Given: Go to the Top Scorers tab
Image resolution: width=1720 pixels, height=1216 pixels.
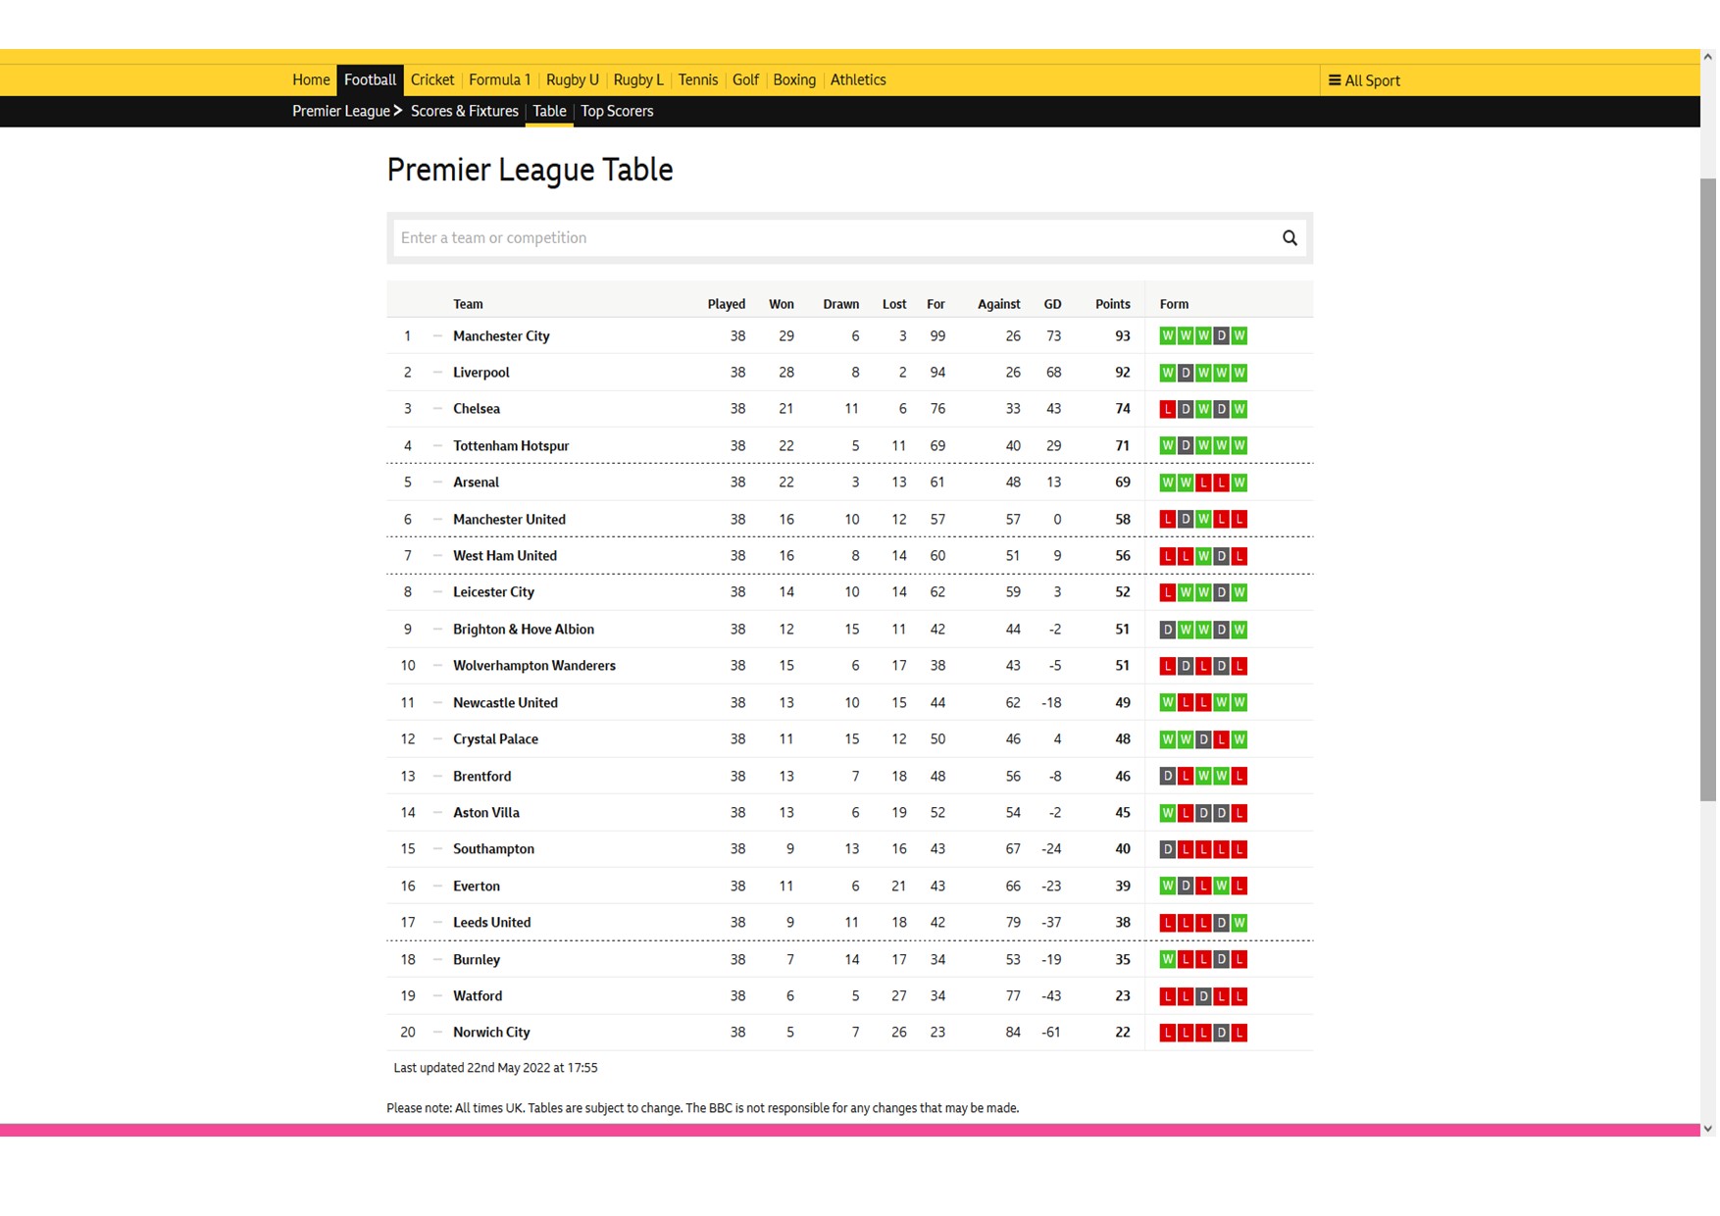Looking at the screenshot, I should point(617,112).
